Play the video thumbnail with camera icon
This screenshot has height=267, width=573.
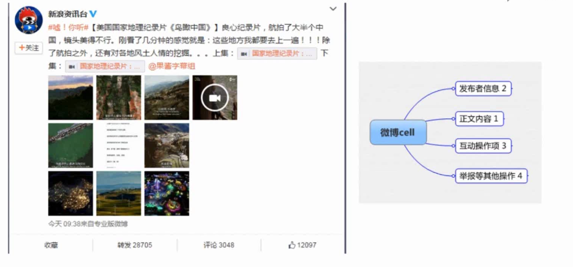(x=215, y=97)
